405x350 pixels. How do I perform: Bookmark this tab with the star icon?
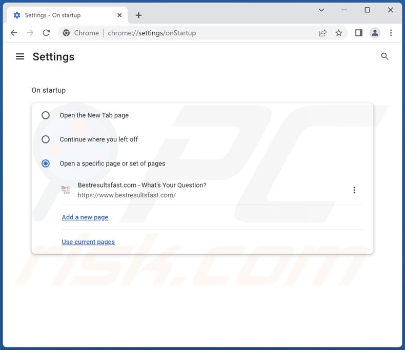click(338, 33)
